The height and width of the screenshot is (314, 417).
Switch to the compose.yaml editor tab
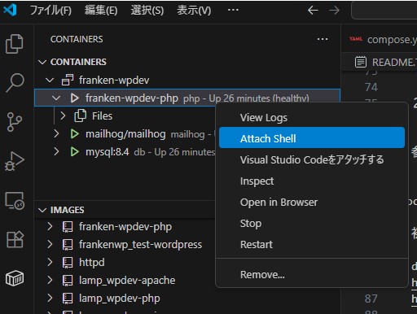point(380,39)
